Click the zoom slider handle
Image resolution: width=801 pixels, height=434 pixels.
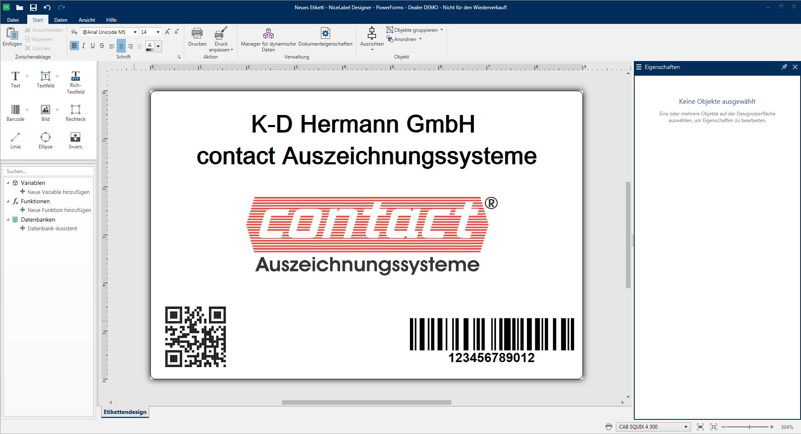pyautogui.click(x=749, y=427)
